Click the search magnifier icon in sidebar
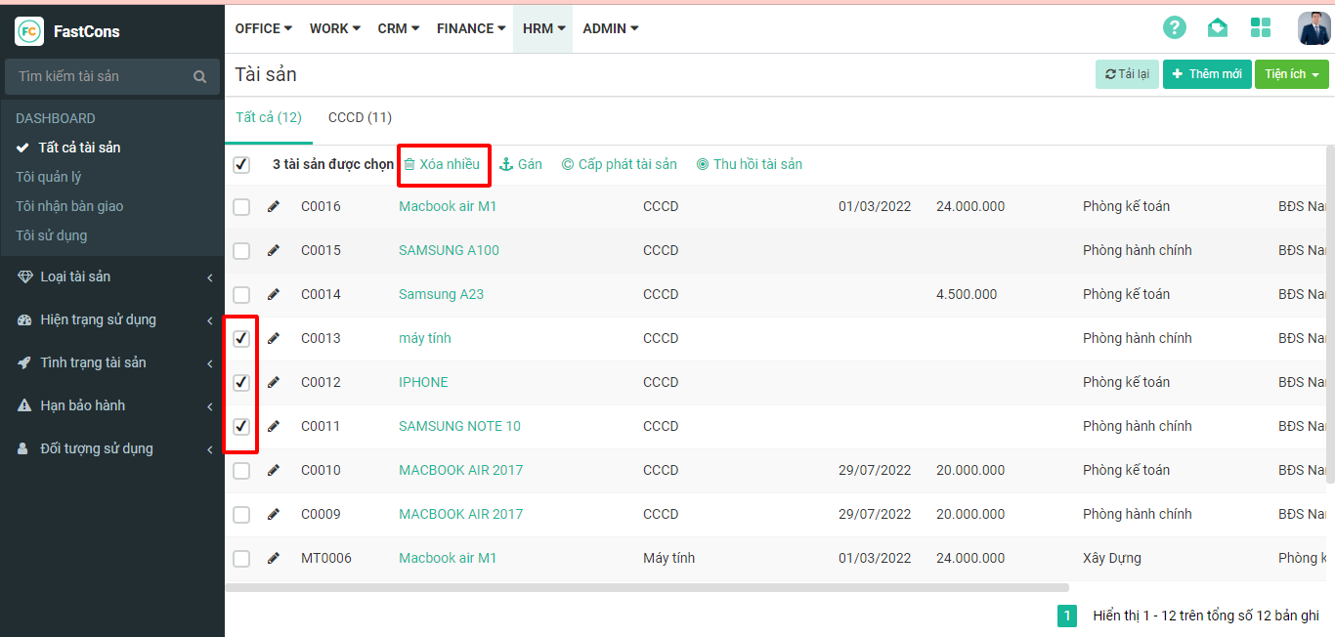 click(x=199, y=76)
